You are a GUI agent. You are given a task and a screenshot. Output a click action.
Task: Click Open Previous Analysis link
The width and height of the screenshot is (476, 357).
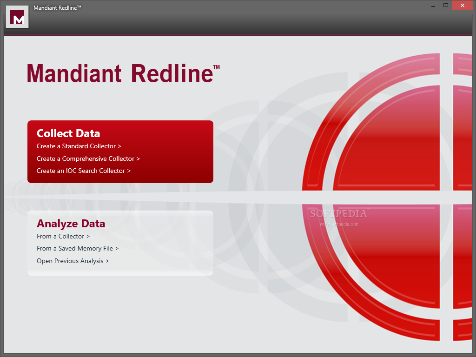click(x=73, y=261)
